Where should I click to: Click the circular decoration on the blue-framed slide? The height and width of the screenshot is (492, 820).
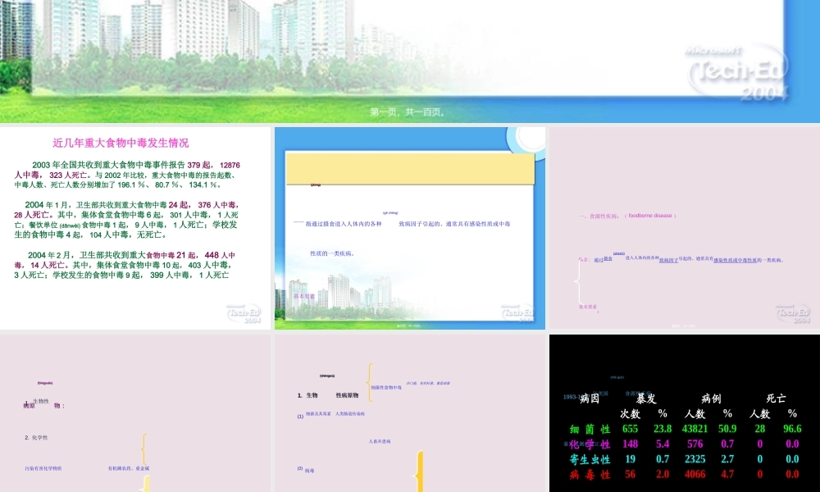[x=523, y=139]
